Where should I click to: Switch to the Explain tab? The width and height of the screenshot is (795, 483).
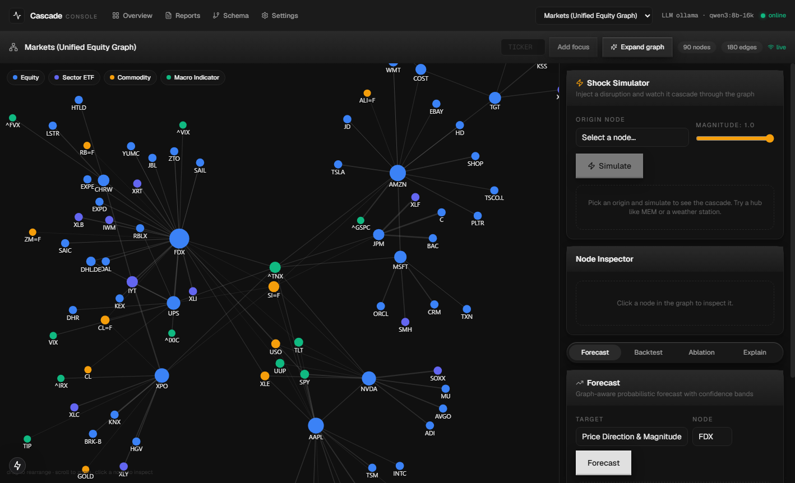755,352
